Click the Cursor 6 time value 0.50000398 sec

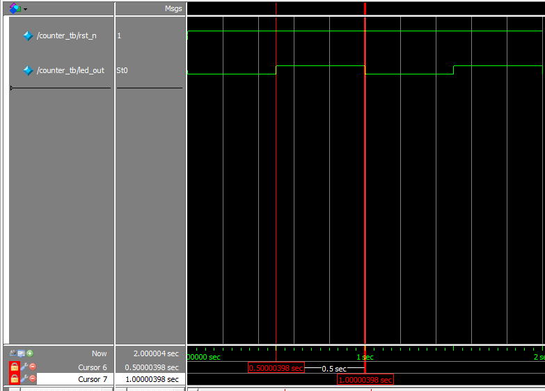[151, 367]
